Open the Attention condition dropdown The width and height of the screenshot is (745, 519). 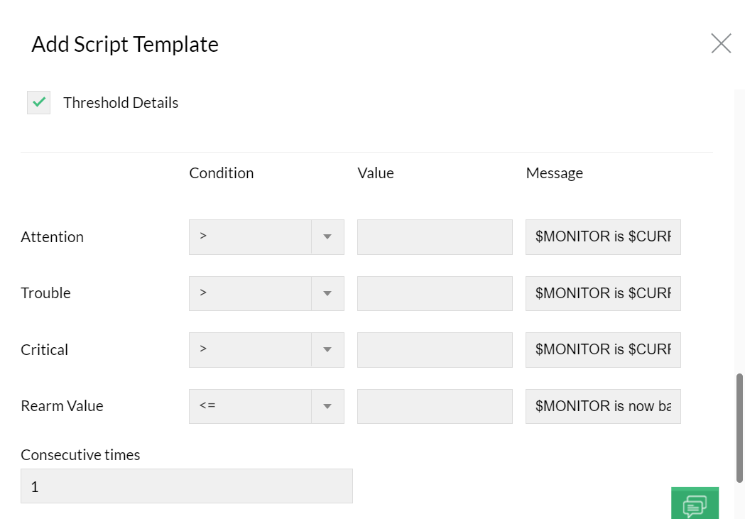[266, 237]
